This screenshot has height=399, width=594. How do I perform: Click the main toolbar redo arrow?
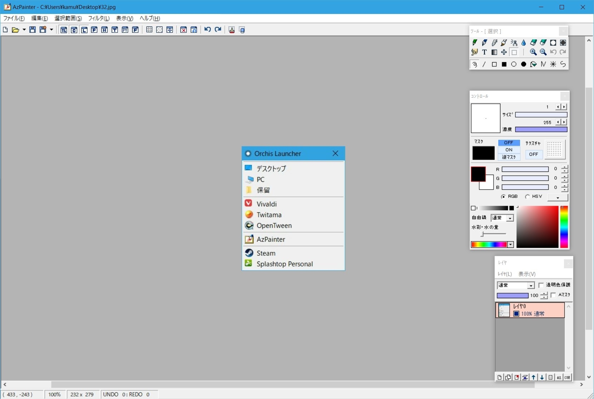[218, 30]
